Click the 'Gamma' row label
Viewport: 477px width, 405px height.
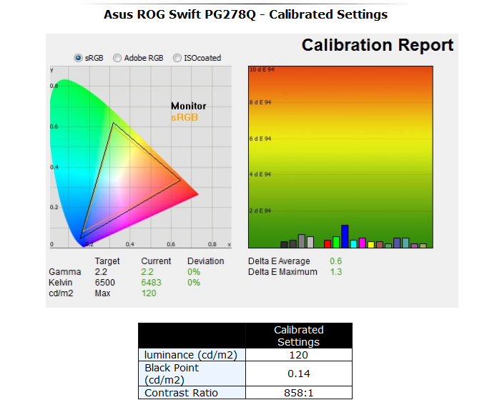click(65, 272)
